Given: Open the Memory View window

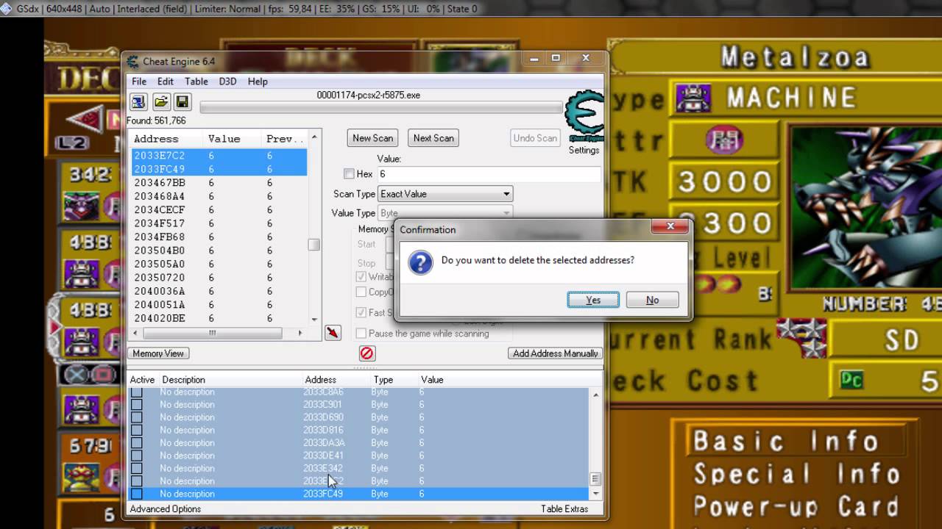Looking at the screenshot, I should click(x=158, y=353).
